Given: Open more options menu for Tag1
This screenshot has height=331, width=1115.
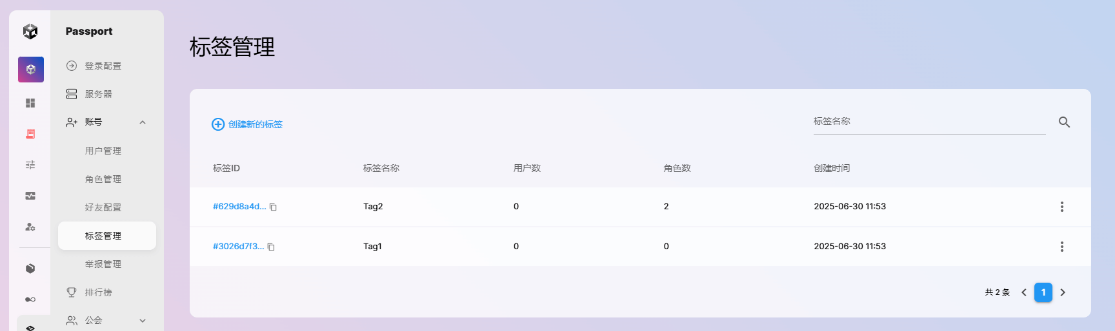Looking at the screenshot, I should 1061,247.
